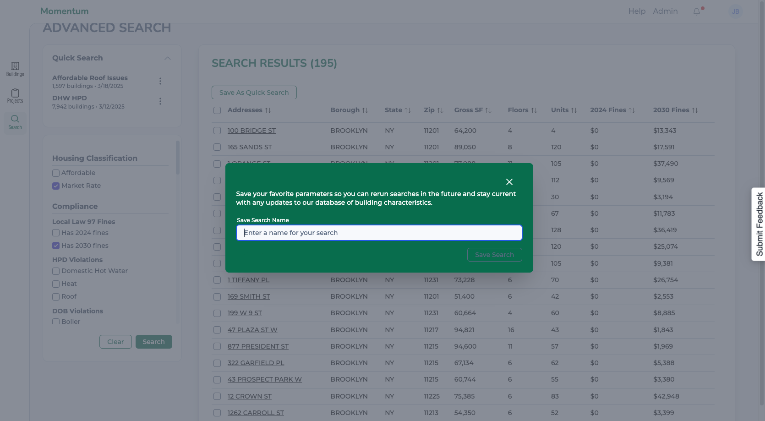Sort by Addresses column arrows
Image resolution: width=765 pixels, height=421 pixels.
268,110
